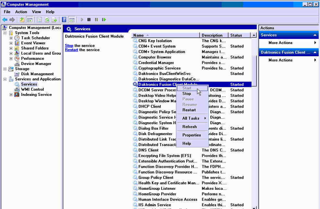Open the Action menu in menu bar

tap(21, 12)
